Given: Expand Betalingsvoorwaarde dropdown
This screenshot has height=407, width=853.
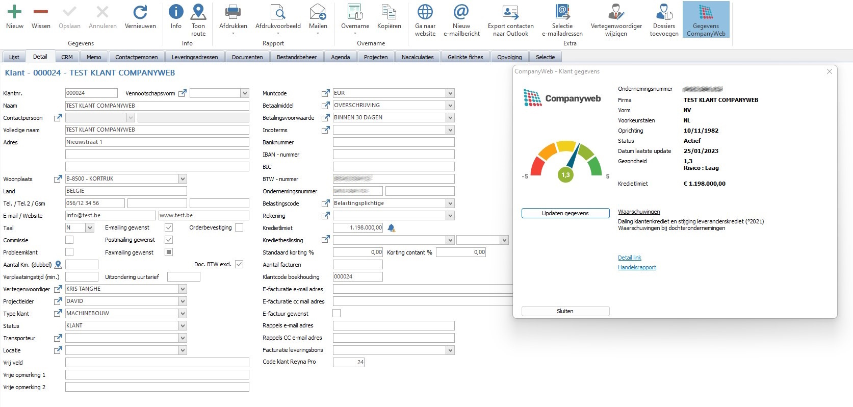Looking at the screenshot, I should [x=450, y=118].
